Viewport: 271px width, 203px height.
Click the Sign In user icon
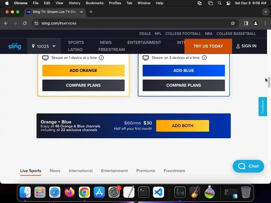238,46
